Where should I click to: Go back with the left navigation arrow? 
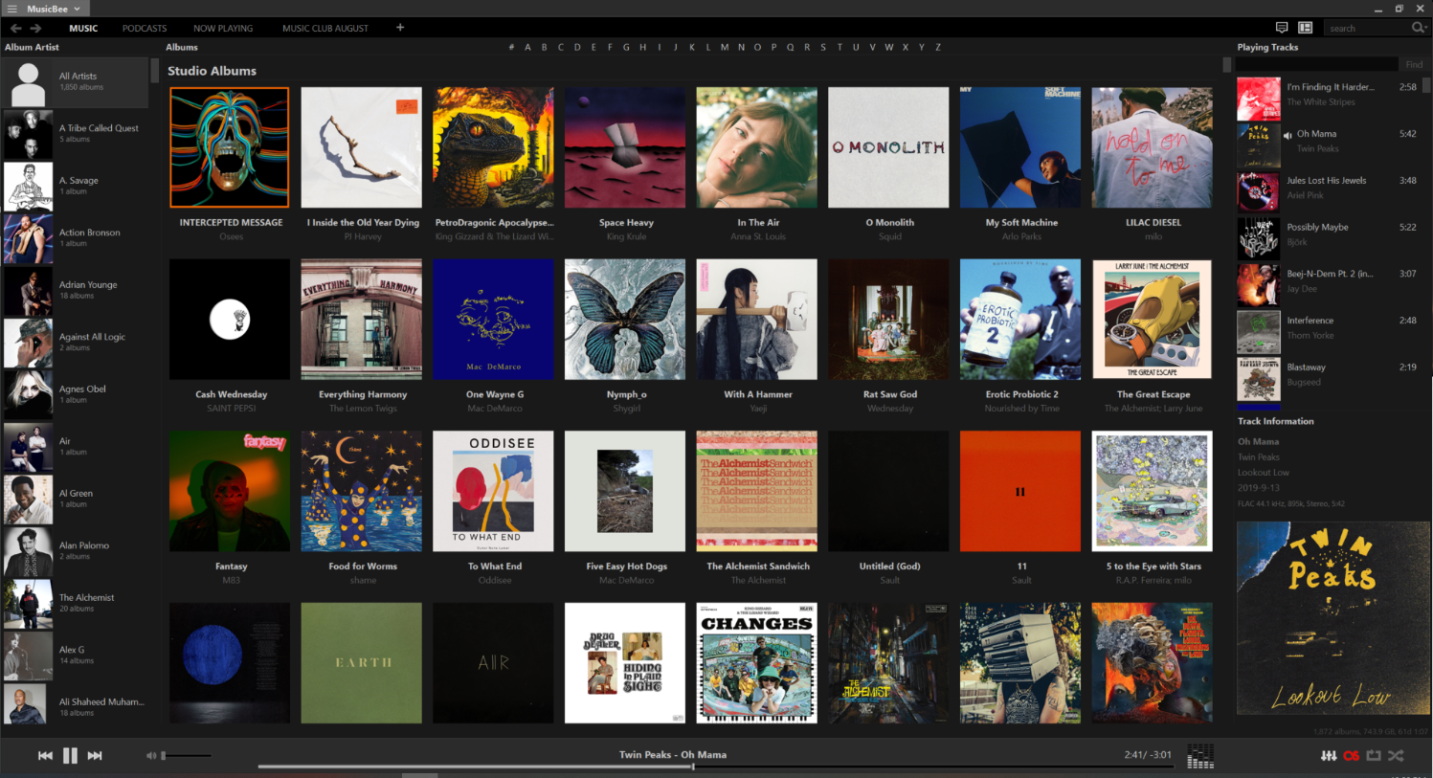pyautogui.click(x=16, y=29)
